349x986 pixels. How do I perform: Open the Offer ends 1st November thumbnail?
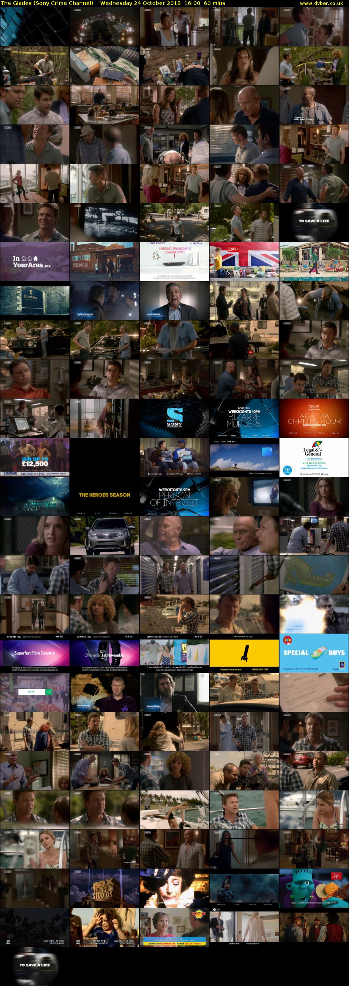tap(104, 653)
